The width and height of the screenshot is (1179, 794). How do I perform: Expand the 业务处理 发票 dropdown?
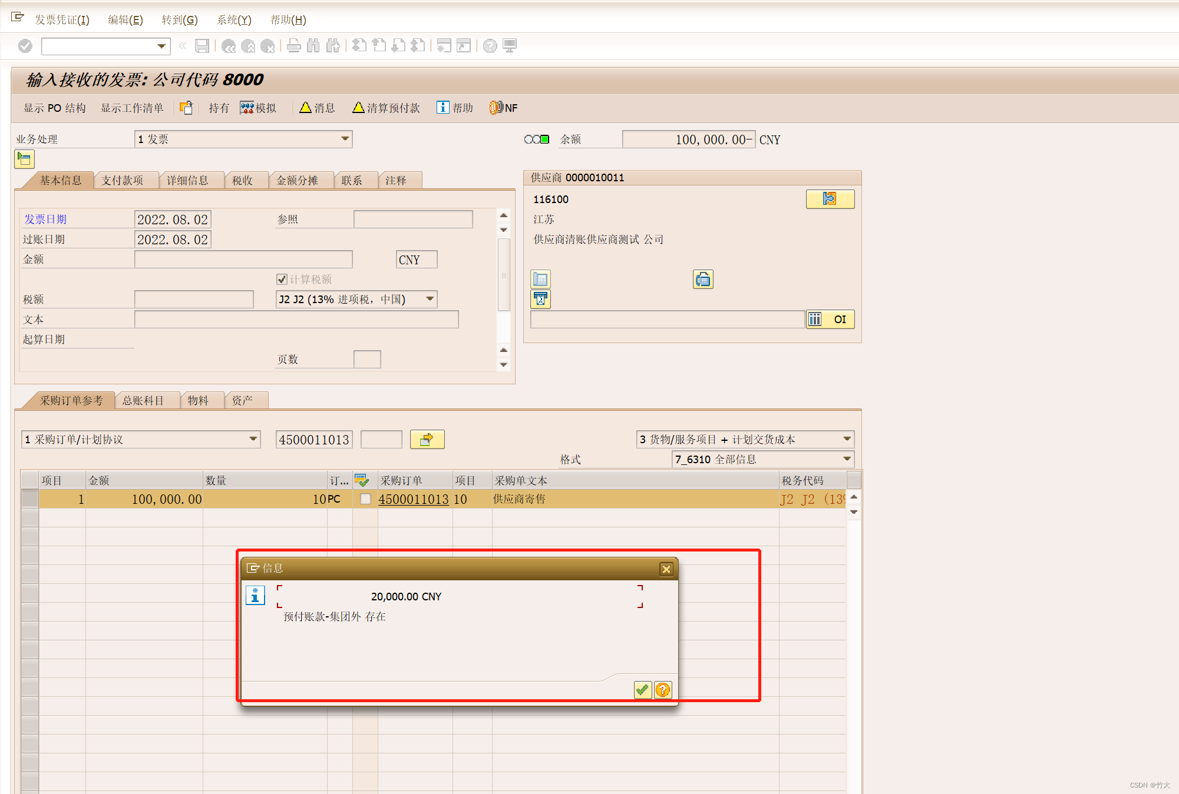tap(345, 139)
